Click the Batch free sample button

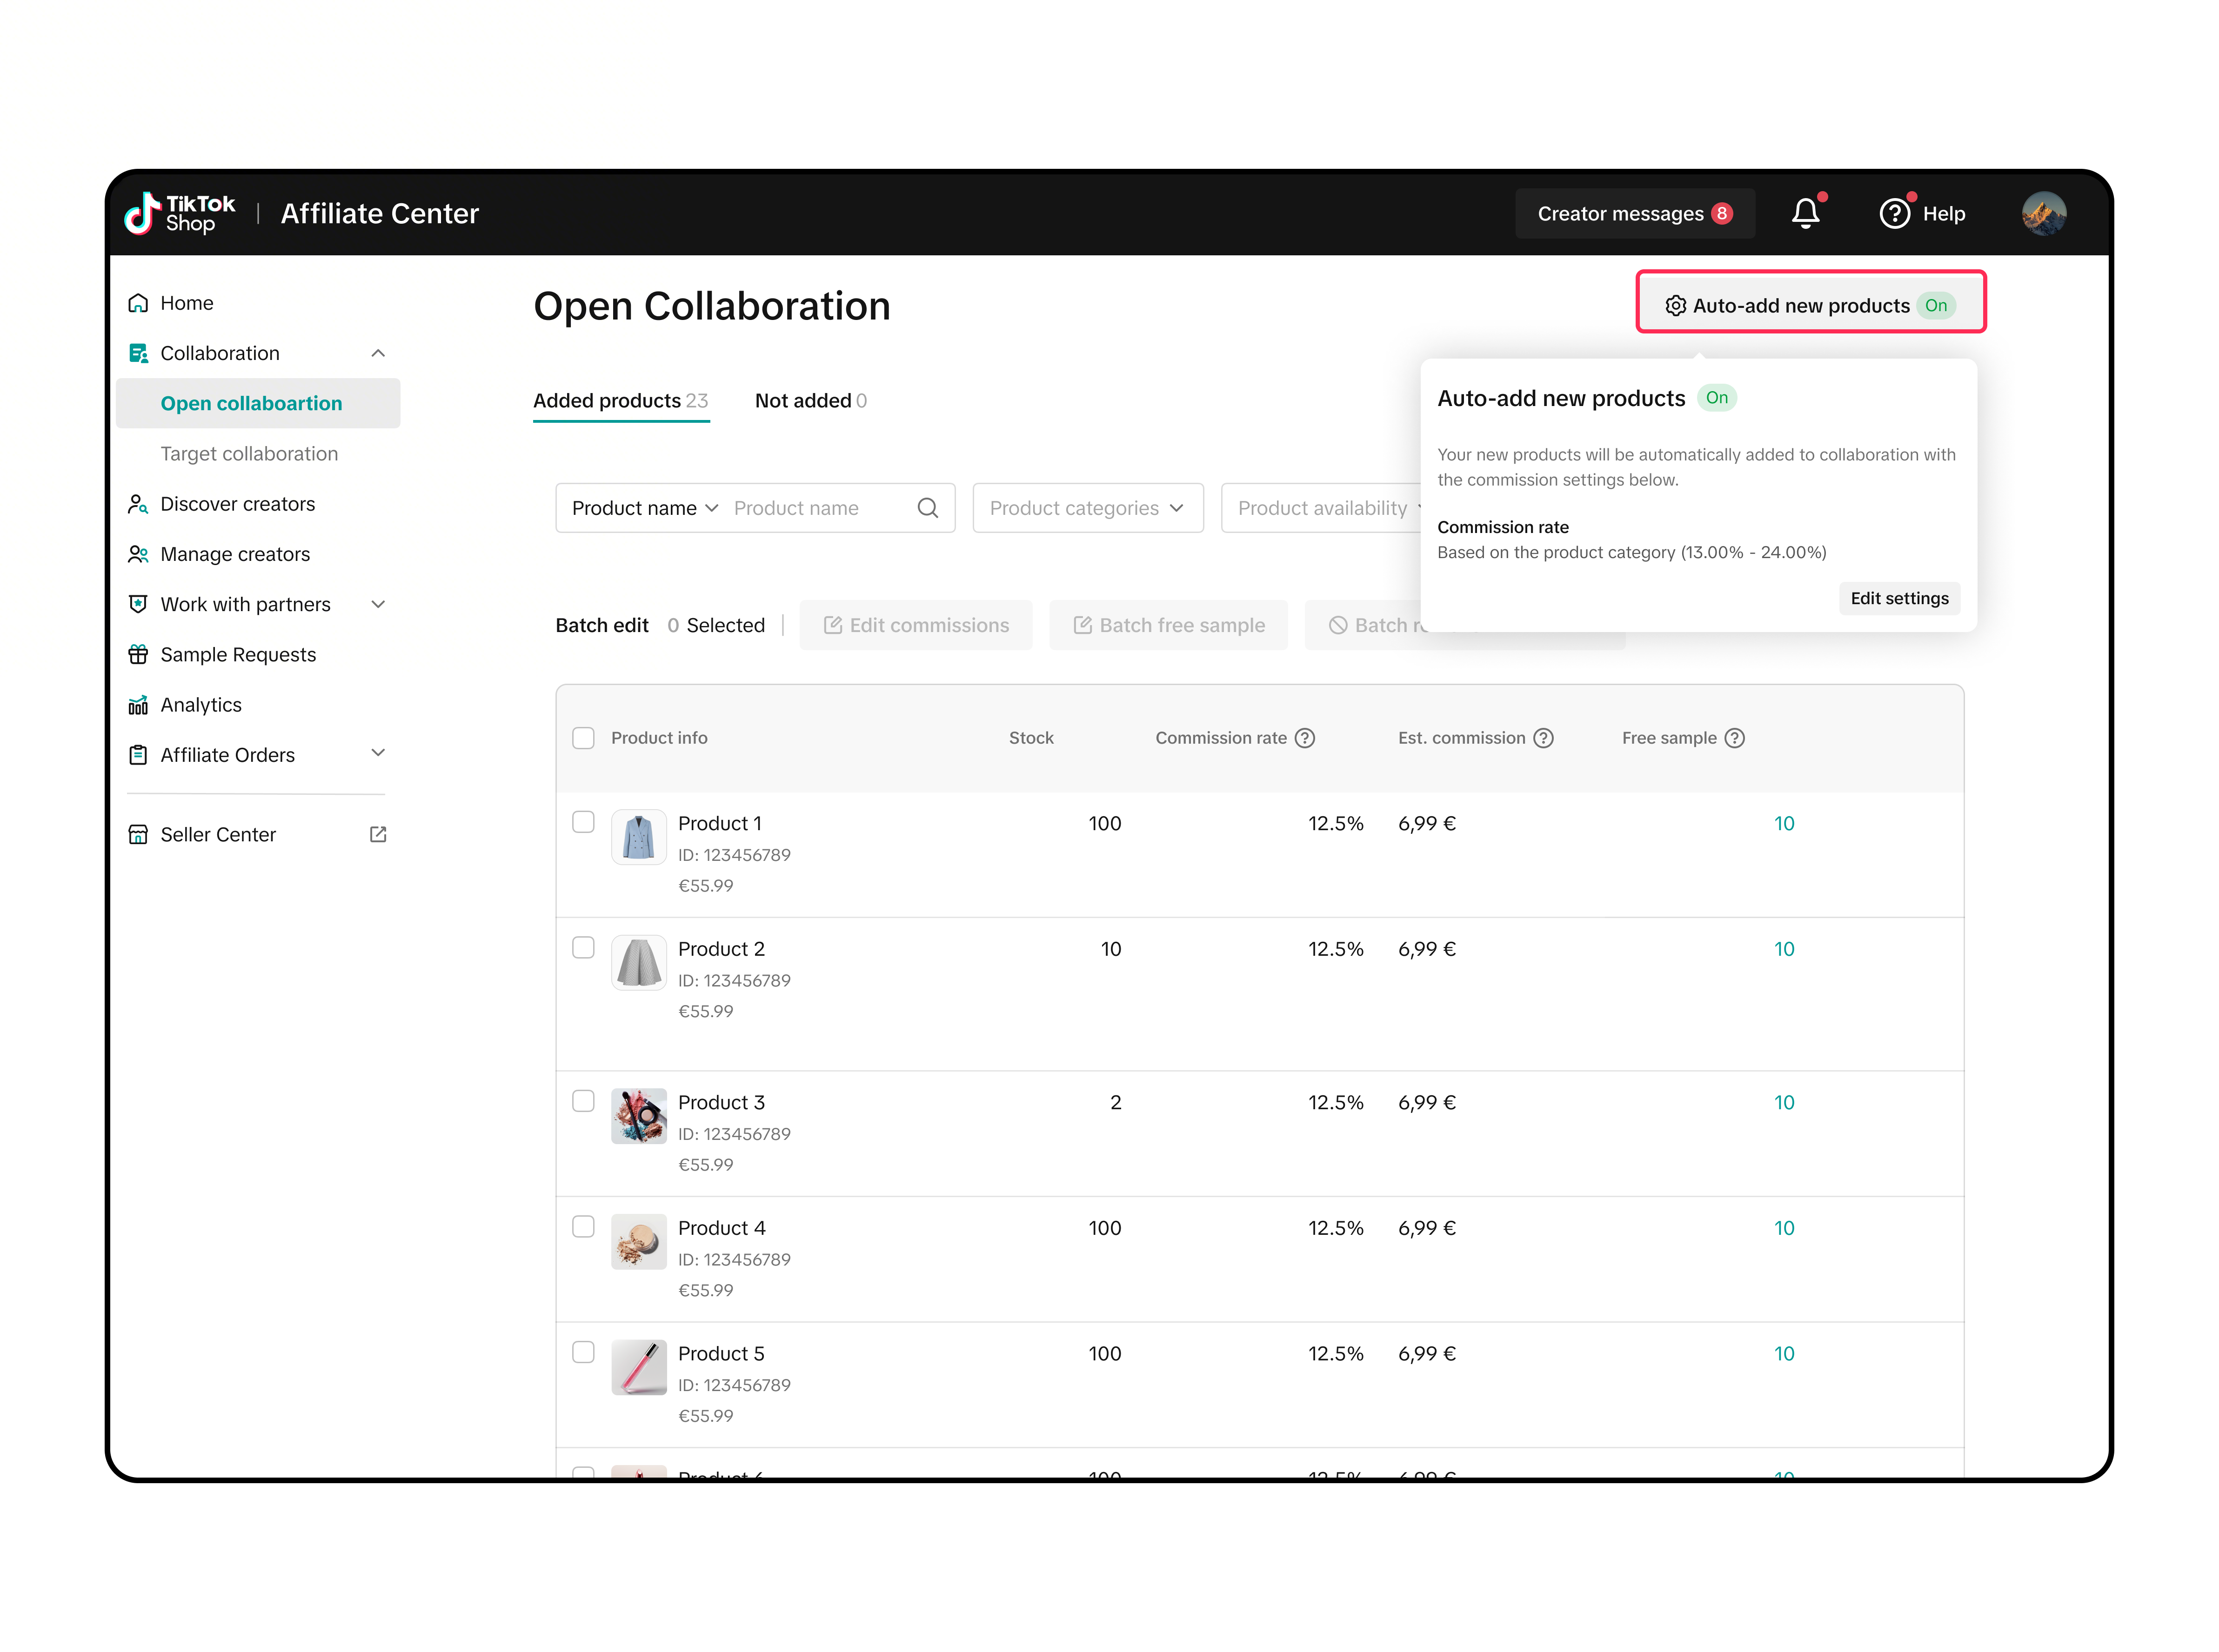(x=1168, y=625)
